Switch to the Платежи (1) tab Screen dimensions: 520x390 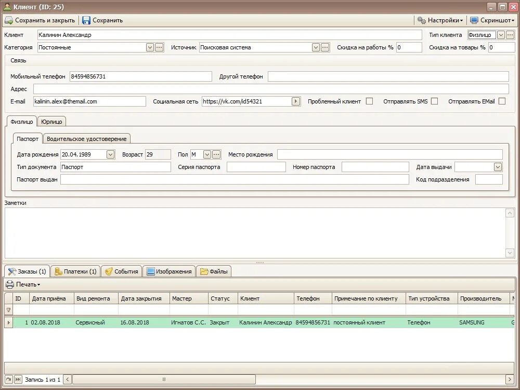(75, 271)
